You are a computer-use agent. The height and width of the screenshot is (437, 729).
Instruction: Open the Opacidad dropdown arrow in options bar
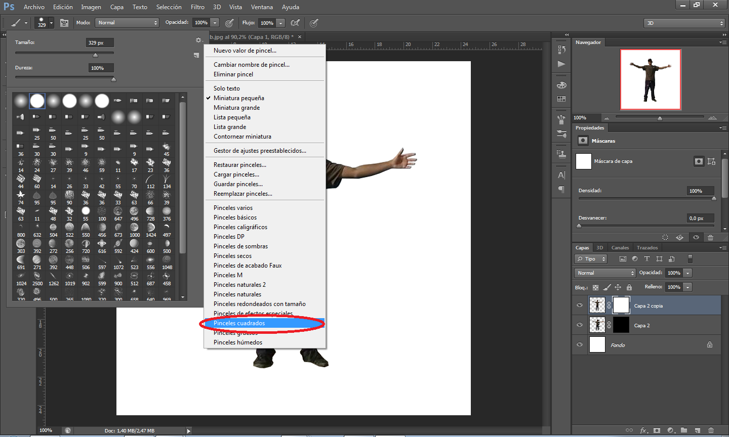[215, 23]
